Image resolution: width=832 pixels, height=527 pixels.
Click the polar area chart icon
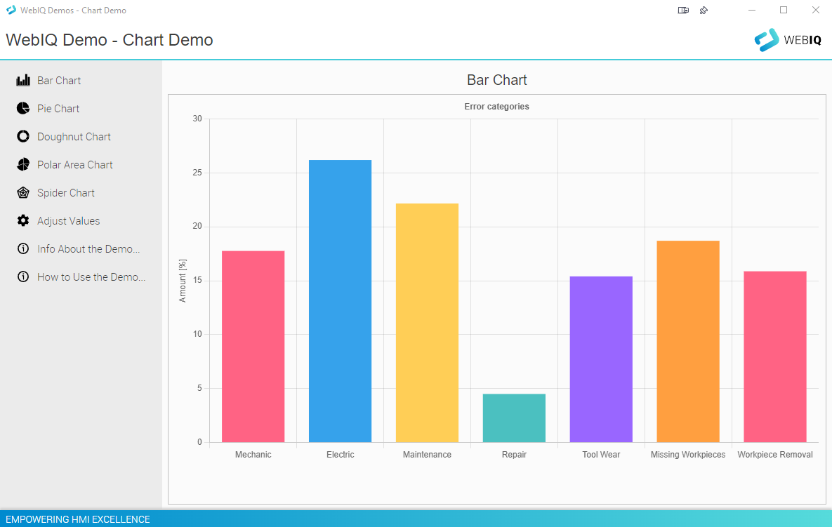22,165
